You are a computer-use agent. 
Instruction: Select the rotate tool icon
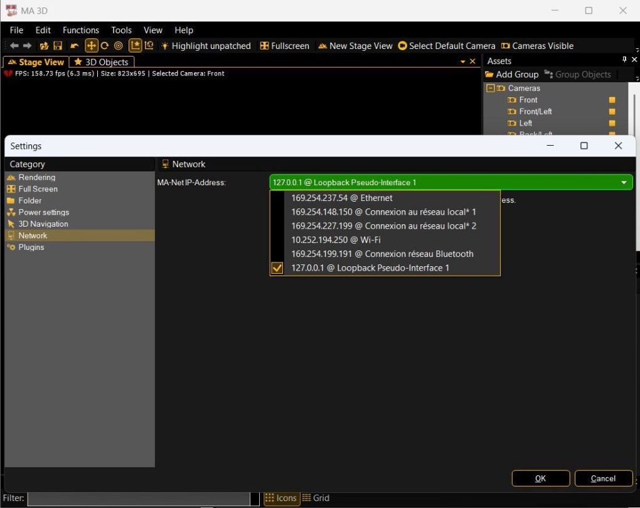[x=105, y=46]
